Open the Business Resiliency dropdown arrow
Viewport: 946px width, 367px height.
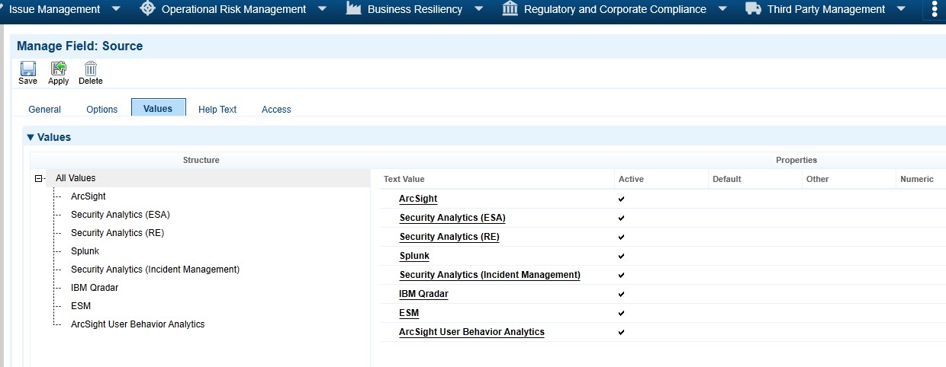coord(478,9)
